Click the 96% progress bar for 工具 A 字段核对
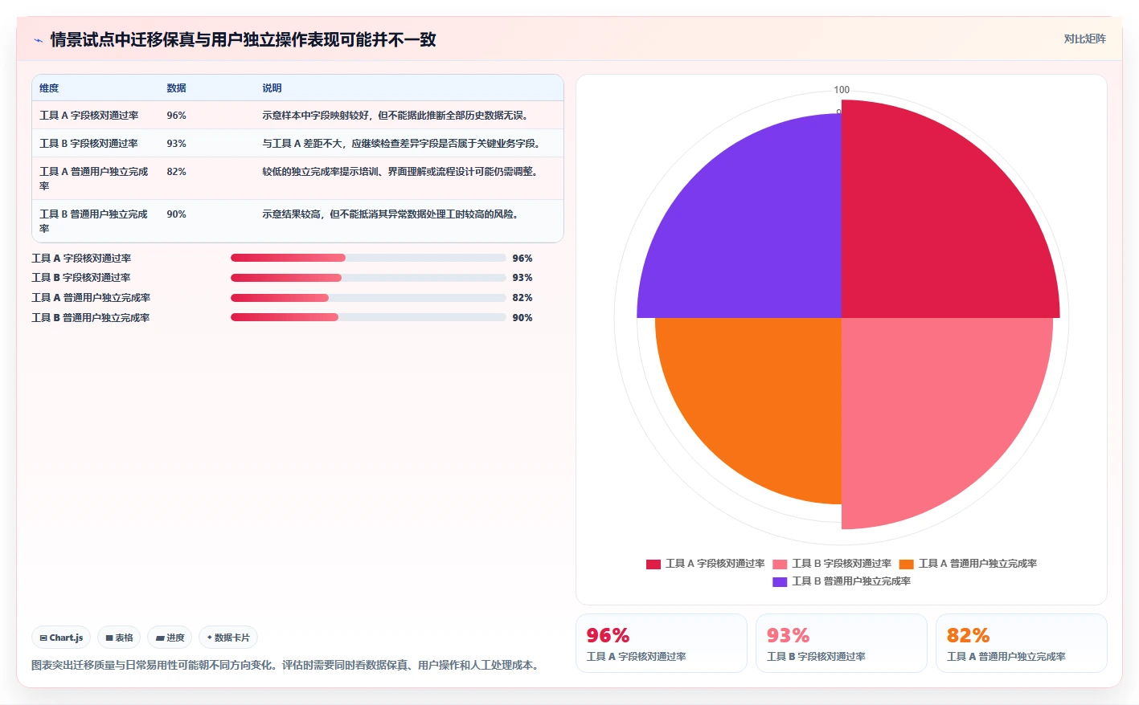The width and height of the screenshot is (1139, 705). click(368, 258)
